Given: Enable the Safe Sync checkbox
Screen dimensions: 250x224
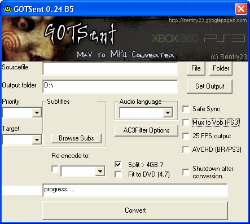Looking at the screenshot, I should (x=186, y=109).
